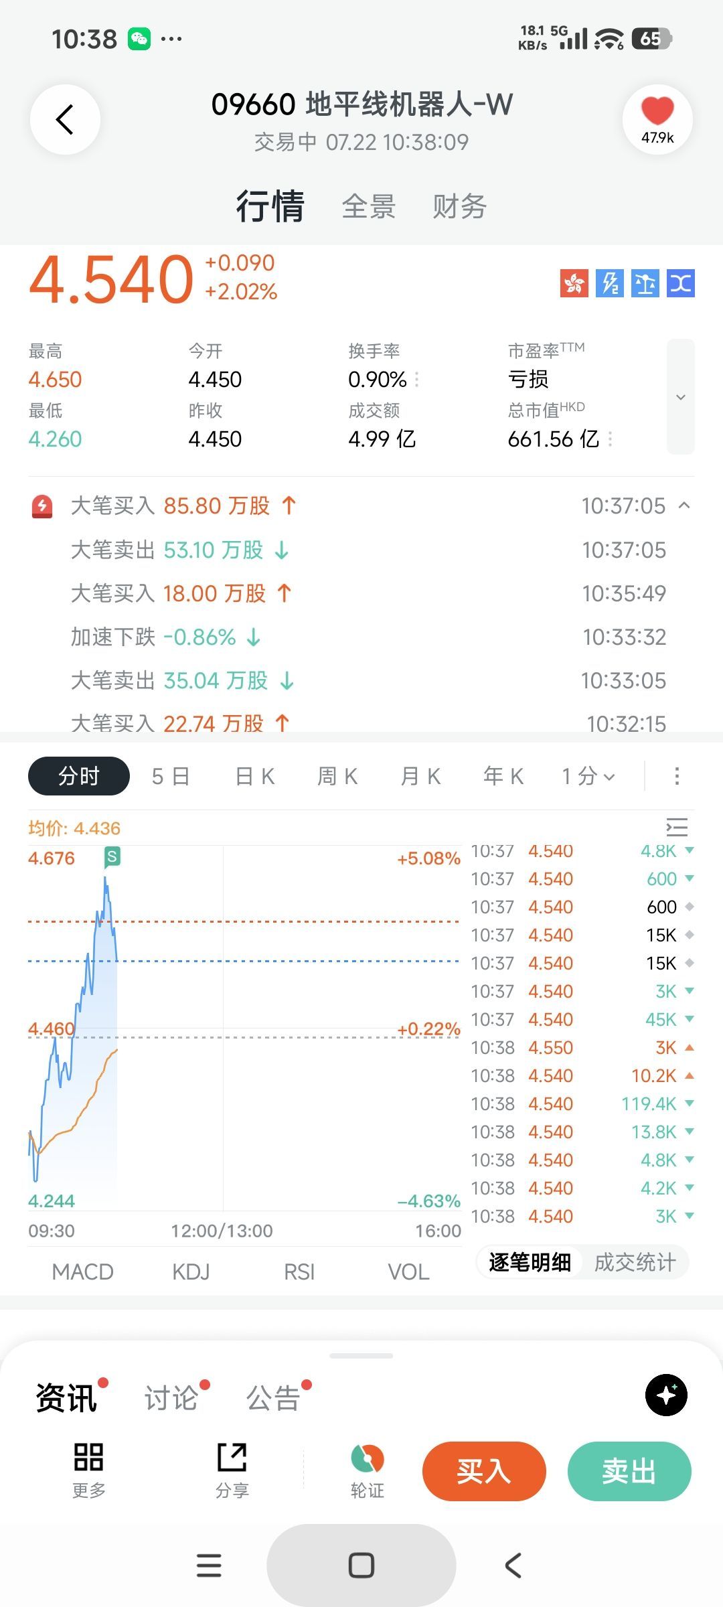Select the 讨论 tab
The width and height of the screenshot is (723, 1607).
coord(171,1398)
